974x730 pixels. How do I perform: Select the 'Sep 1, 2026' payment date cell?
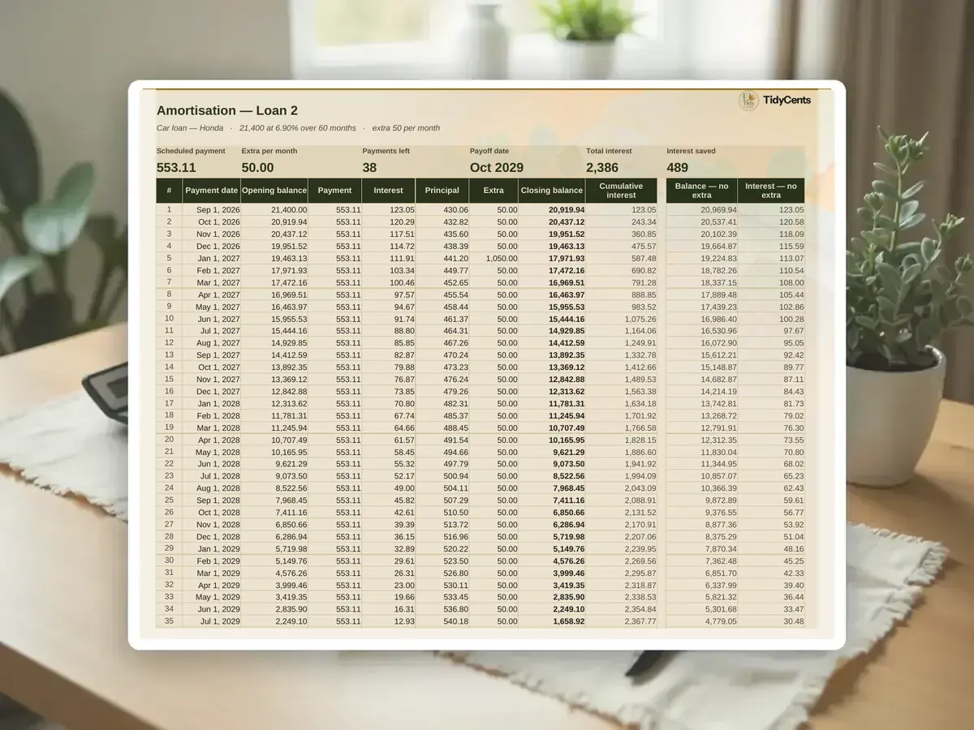pyautogui.click(x=211, y=209)
